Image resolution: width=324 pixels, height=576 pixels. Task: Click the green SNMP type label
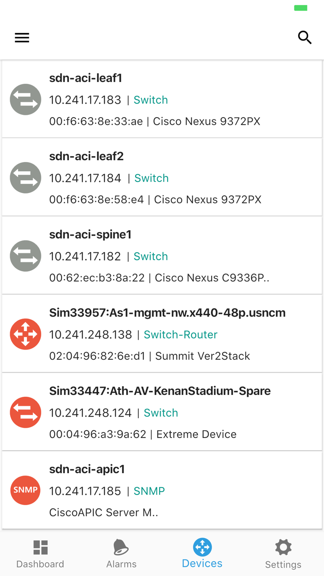149,491
